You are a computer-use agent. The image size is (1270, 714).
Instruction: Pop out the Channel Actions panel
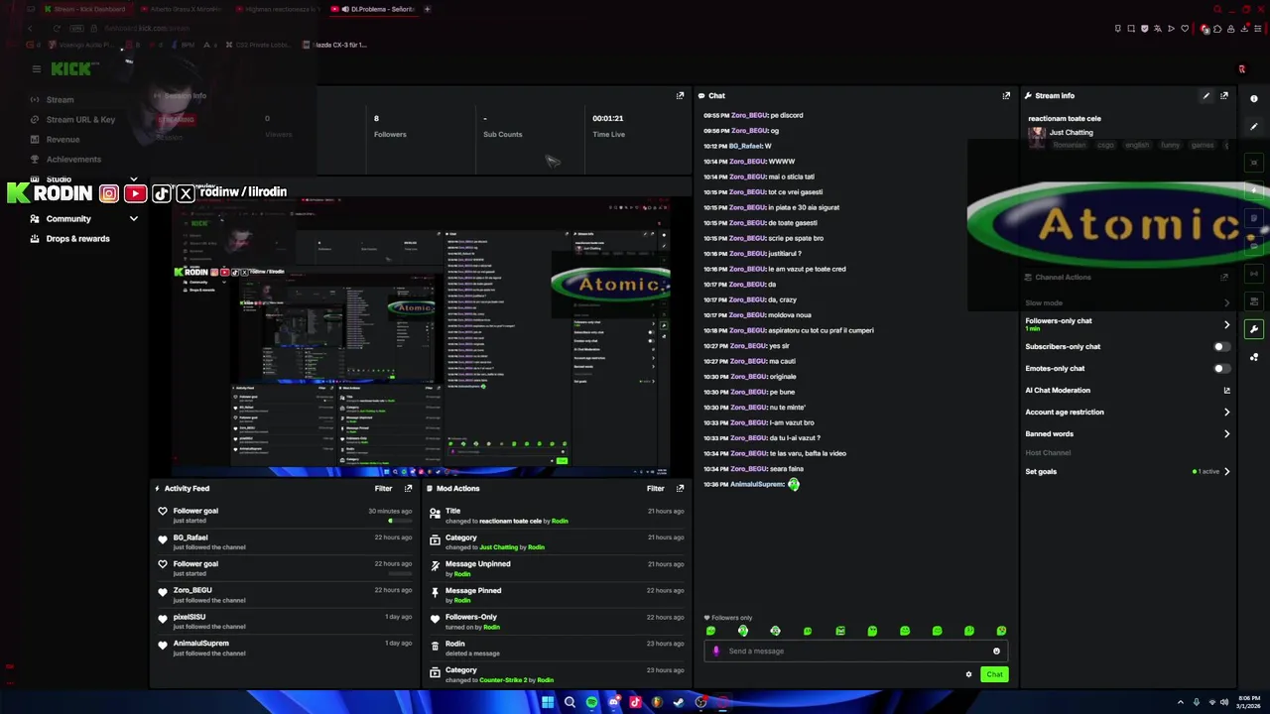[x=1224, y=277]
